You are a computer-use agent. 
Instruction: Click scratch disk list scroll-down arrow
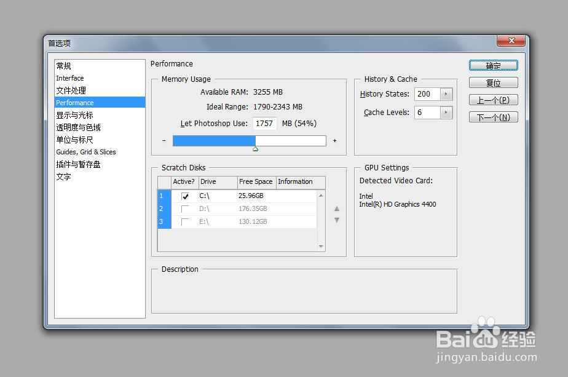(x=321, y=247)
